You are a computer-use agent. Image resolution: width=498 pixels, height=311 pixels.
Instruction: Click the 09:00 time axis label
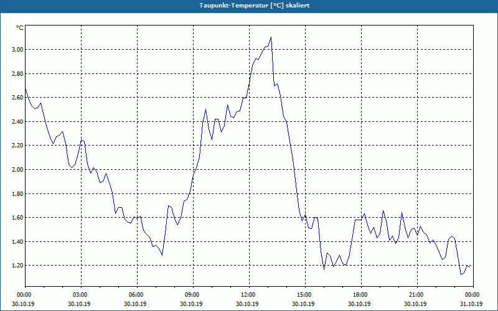[x=193, y=295]
